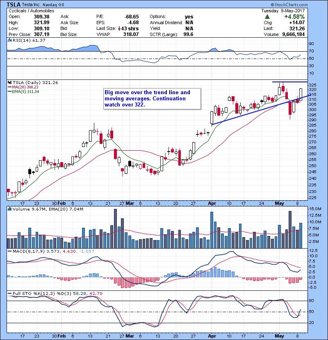Screen dimensions: 328x340
Task: Click the horizontal blue resistance line near 322
Action: pos(290,82)
